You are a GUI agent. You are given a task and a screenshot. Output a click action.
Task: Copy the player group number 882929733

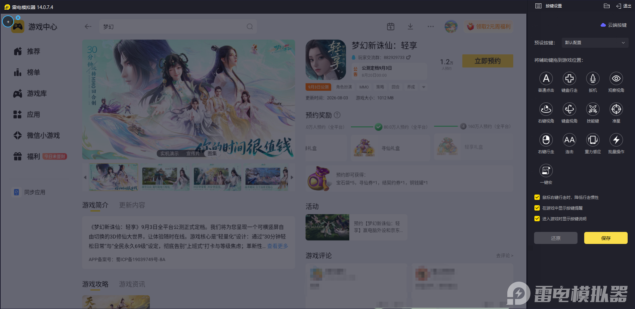[x=408, y=57]
